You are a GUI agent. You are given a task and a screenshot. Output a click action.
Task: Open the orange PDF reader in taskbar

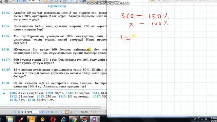(32, 119)
